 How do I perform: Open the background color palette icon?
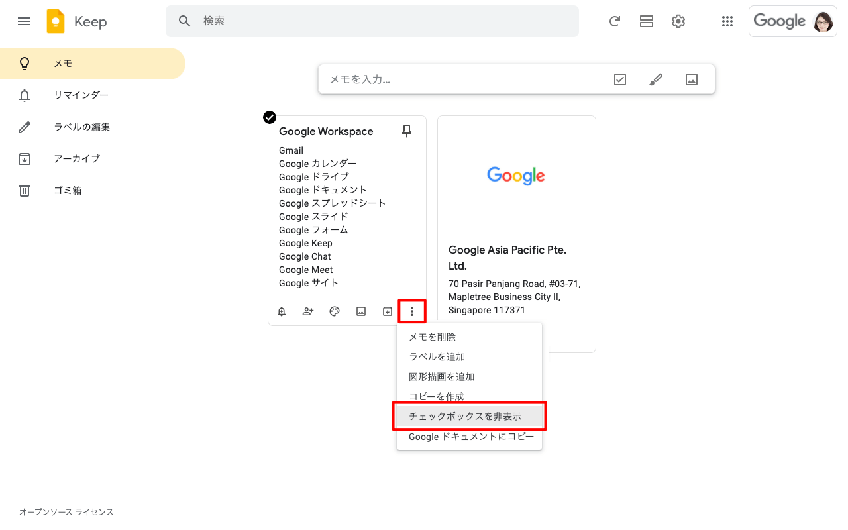pyautogui.click(x=335, y=311)
